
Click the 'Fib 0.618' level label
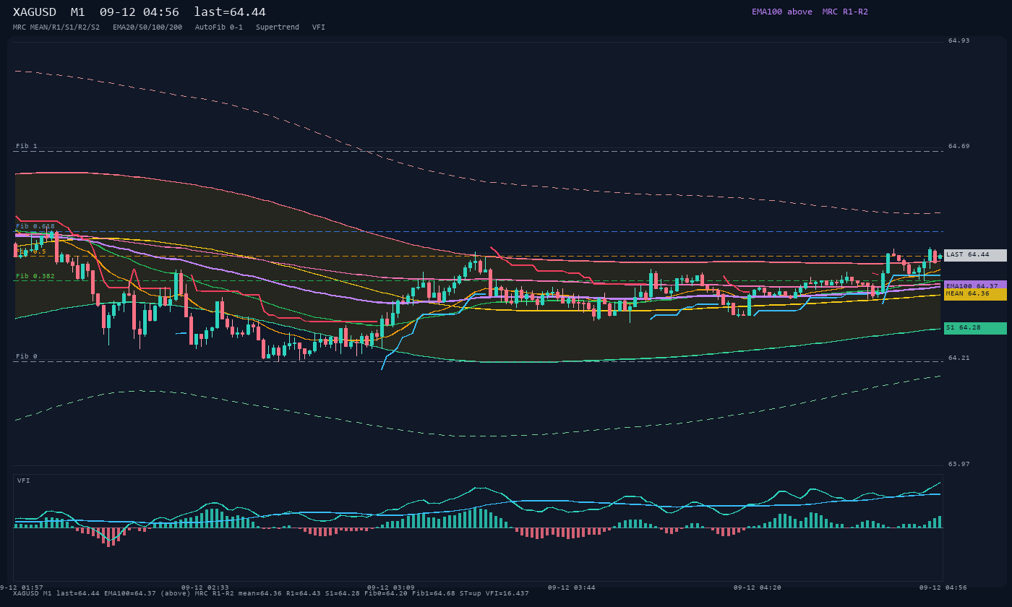tap(35, 226)
